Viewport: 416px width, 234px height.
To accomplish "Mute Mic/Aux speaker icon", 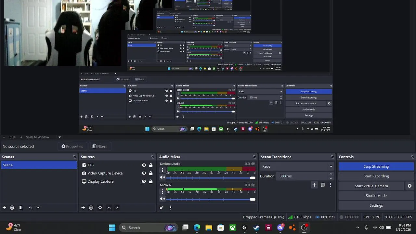I will 162,199.
